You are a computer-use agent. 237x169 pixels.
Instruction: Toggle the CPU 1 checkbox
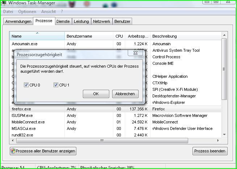click(56, 85)
